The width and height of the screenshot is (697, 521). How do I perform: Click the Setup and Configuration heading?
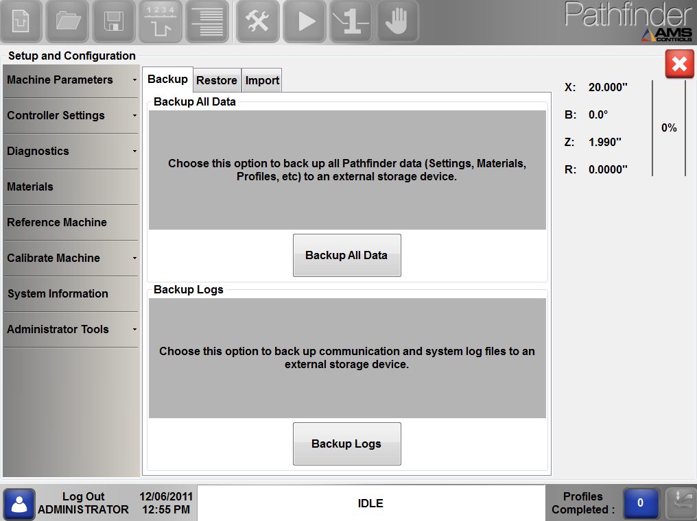(x=72, y=56)
